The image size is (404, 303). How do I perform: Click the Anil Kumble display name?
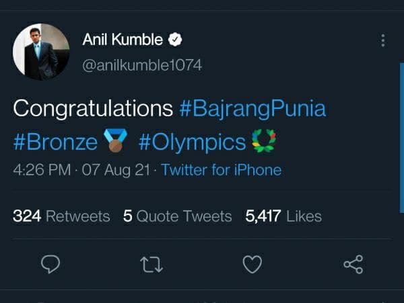(x=123, y=40)
